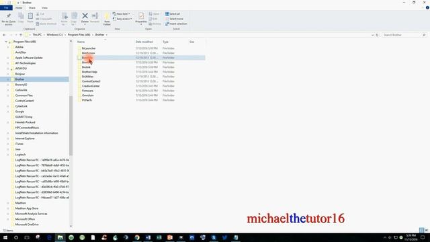Image resolution: width=430 pixels, height=242 pixels.
Task: Click the Copy ribbon icon
Action: point(21,16)
